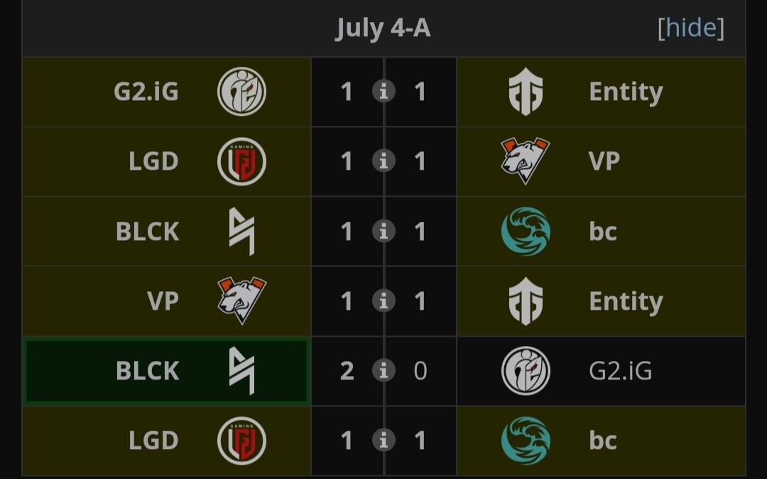Click VP bear logo in VP vs Entity row
This screenshot has height=479, width=767.
pos(241,301)
